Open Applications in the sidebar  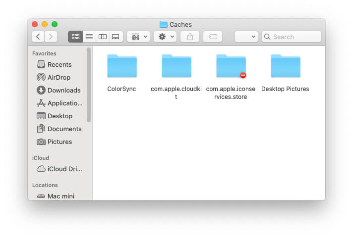point(59,103)
